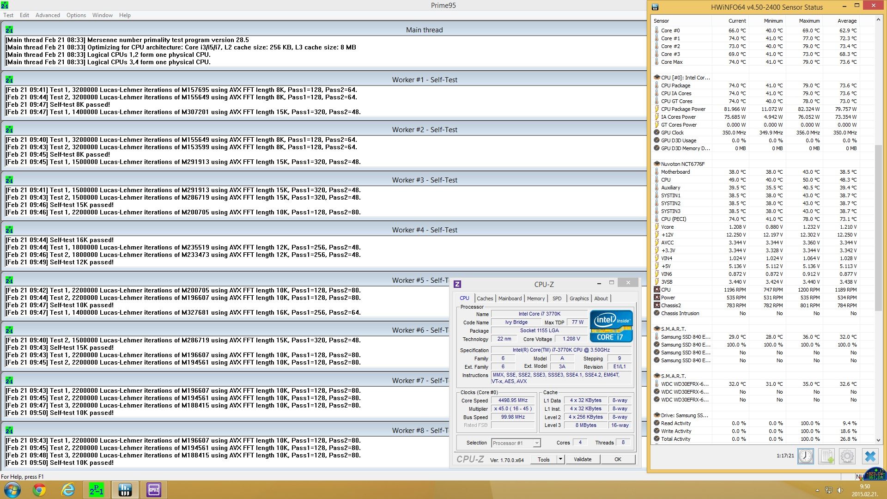
Task: Click the Validate button in CPU-Z
Action: tap(582, 459)
